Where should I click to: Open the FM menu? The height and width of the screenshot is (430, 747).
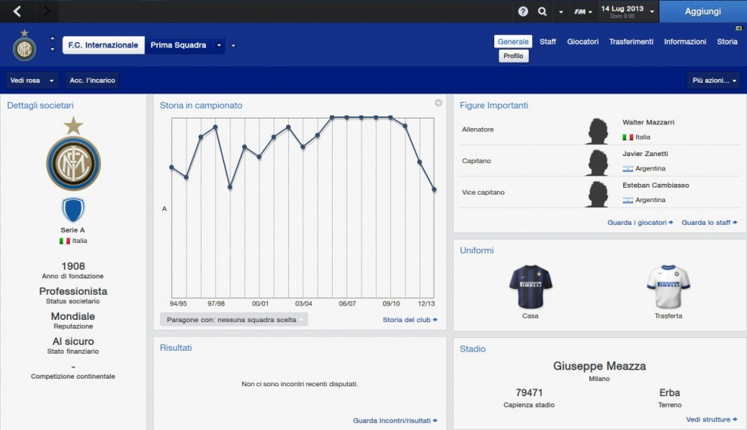coord(583,11)
